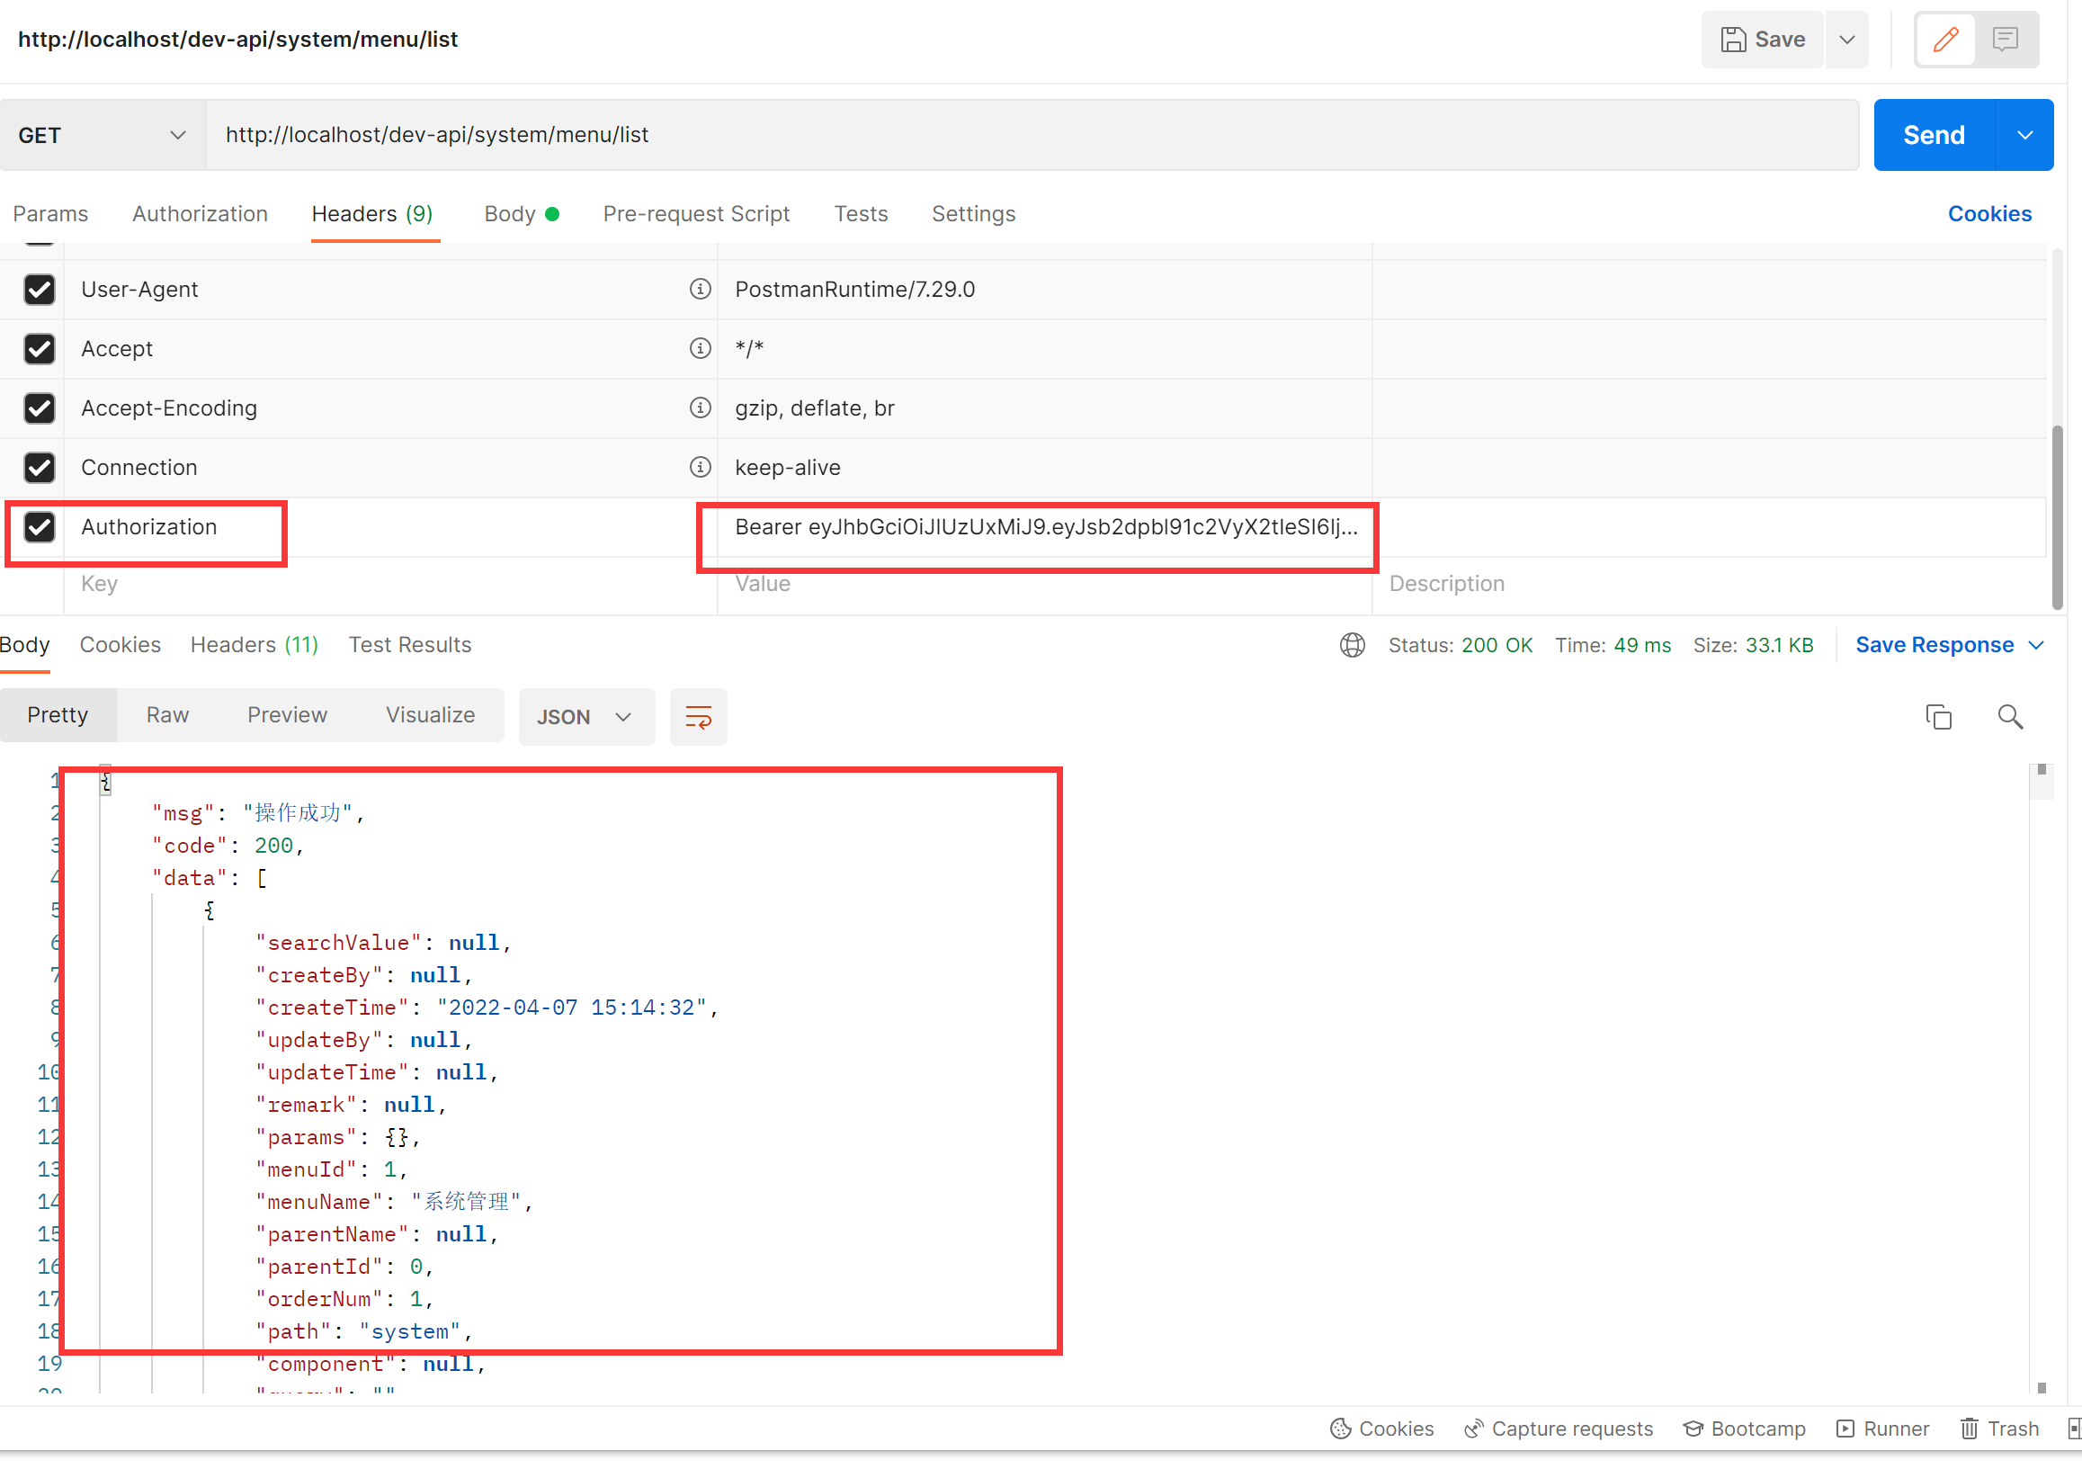Viewport: 2082px width, 1469px height.
Task: Search the response with magnifier icon
Action: (2009, 717)
